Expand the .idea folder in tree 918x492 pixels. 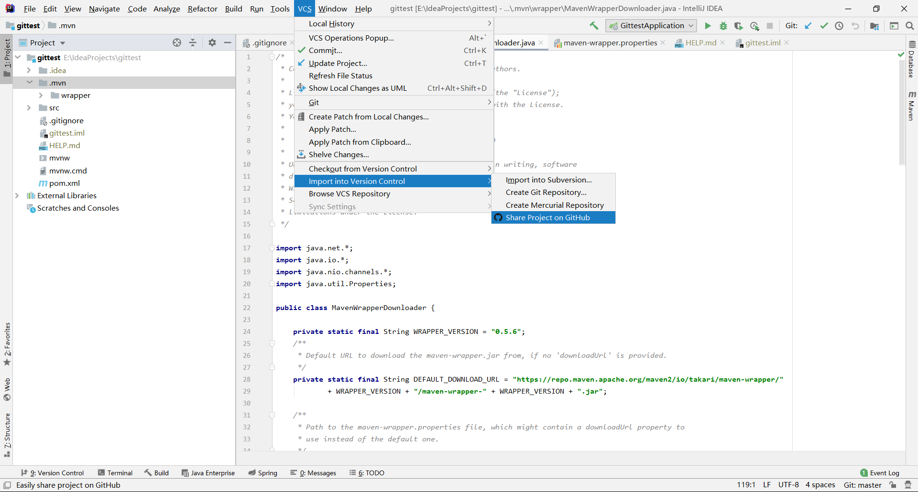(29, 70)
